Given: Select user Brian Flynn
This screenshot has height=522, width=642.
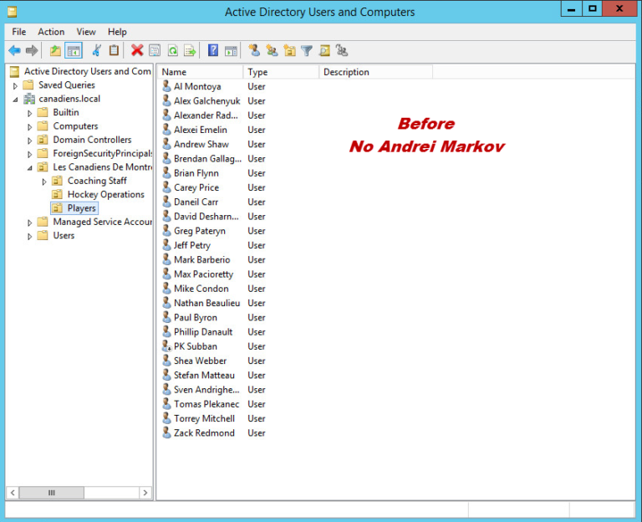Looking at the screenshot, I should 196,173.
